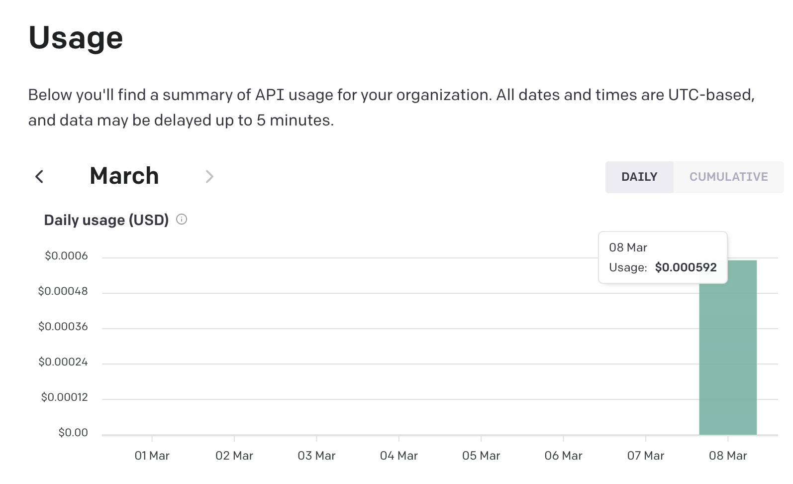Image resolution: width=793 pixels, height=484 pixels.
Task: Advance to next month with right chevron
Action: (x=209, y=176)
